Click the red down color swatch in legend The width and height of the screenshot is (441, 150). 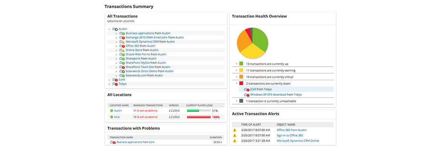tap(241, 83)
